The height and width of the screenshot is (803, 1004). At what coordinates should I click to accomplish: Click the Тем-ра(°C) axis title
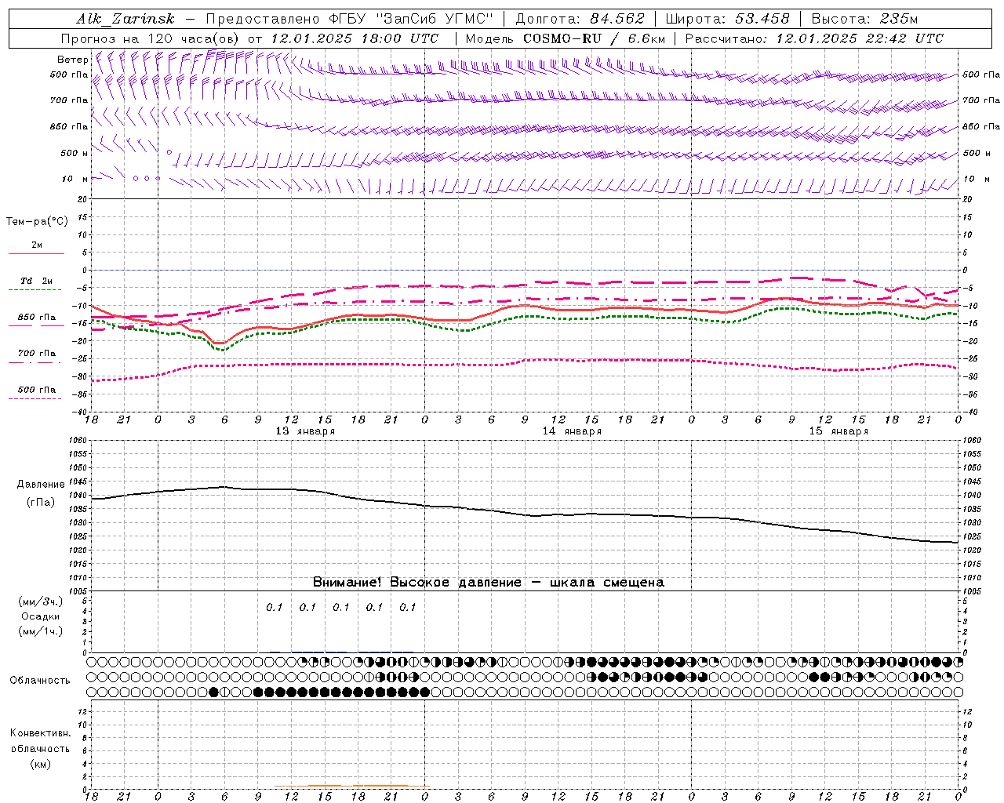coord(37,222)
